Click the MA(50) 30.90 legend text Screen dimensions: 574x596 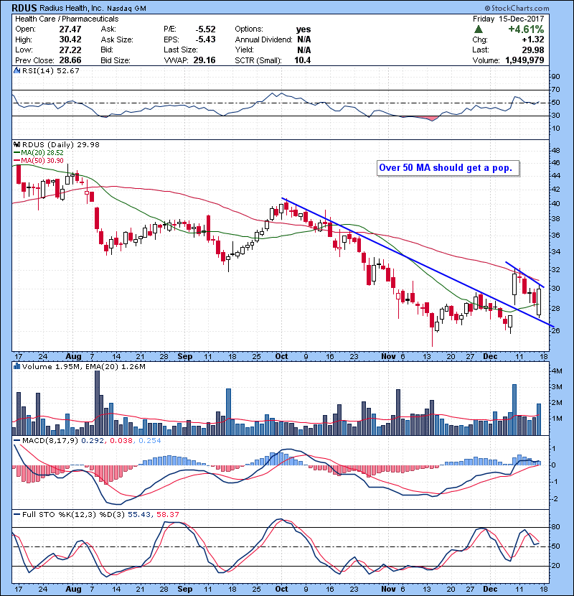[42, 160]
